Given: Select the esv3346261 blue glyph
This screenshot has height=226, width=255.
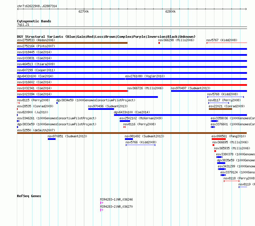Looking at the screenshot, I should point(18,121).
